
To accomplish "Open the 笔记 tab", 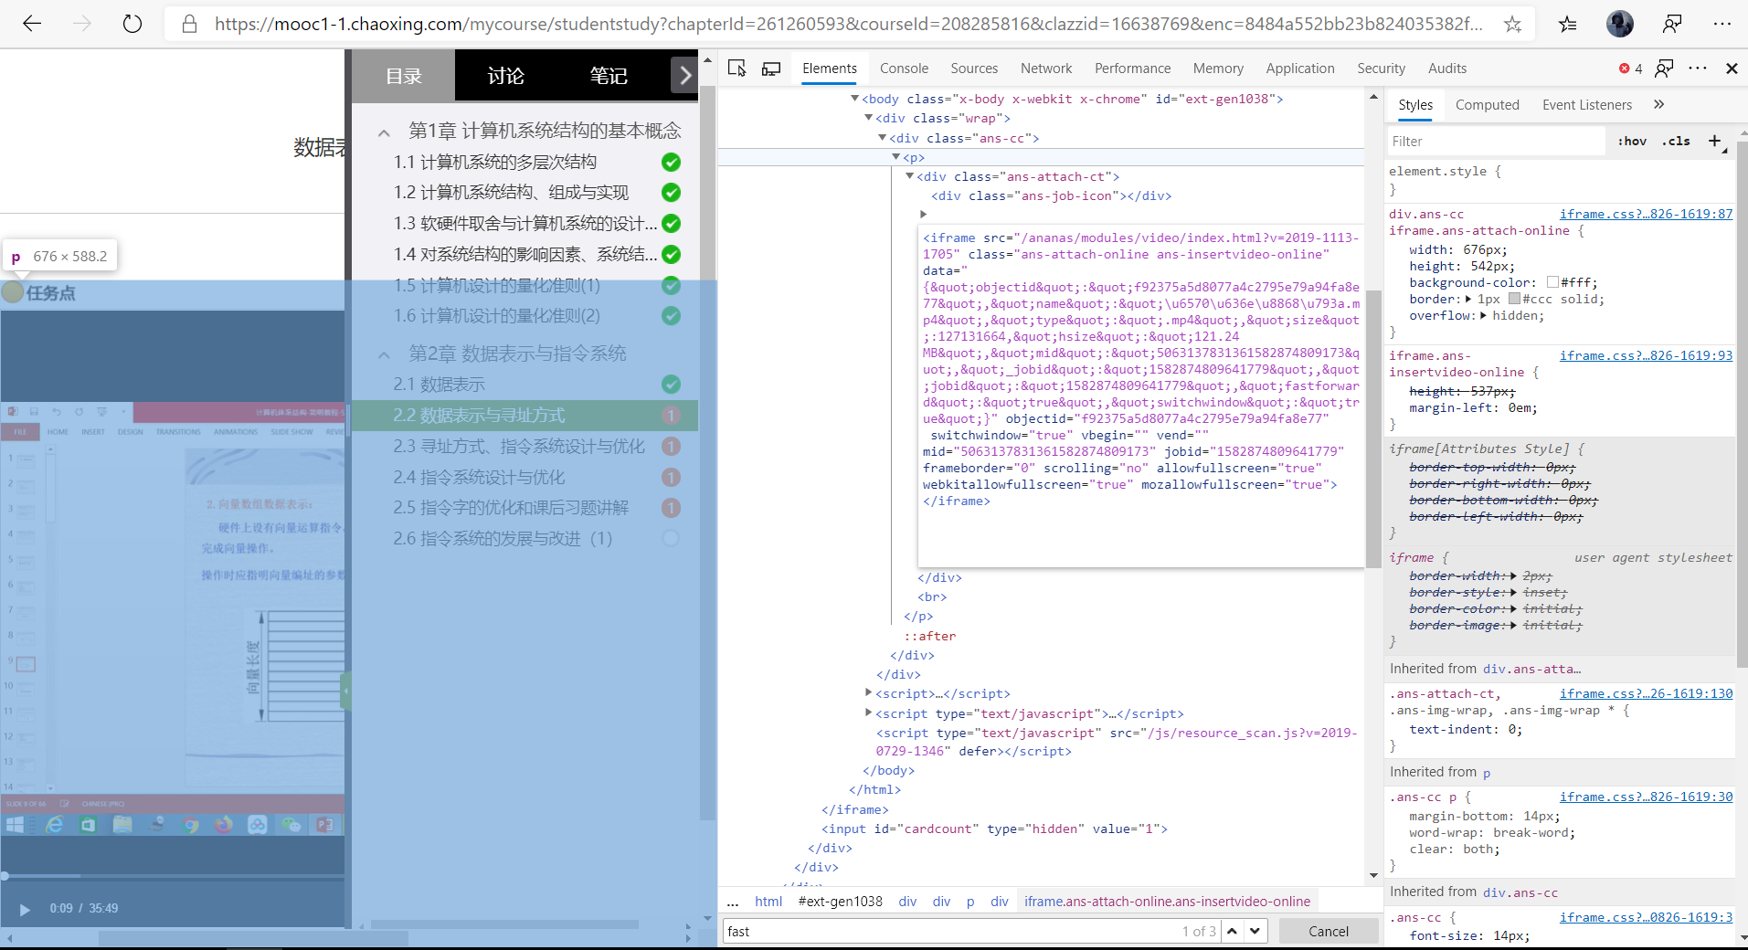I will pos(608,76).
